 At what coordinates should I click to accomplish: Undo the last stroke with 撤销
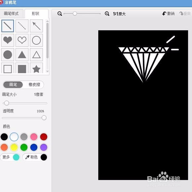(x=168, y=14)
